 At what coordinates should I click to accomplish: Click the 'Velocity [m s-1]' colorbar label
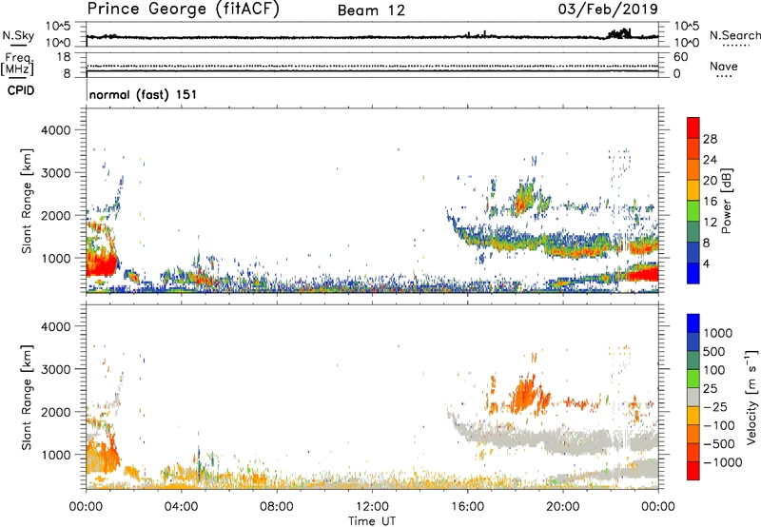752,397
